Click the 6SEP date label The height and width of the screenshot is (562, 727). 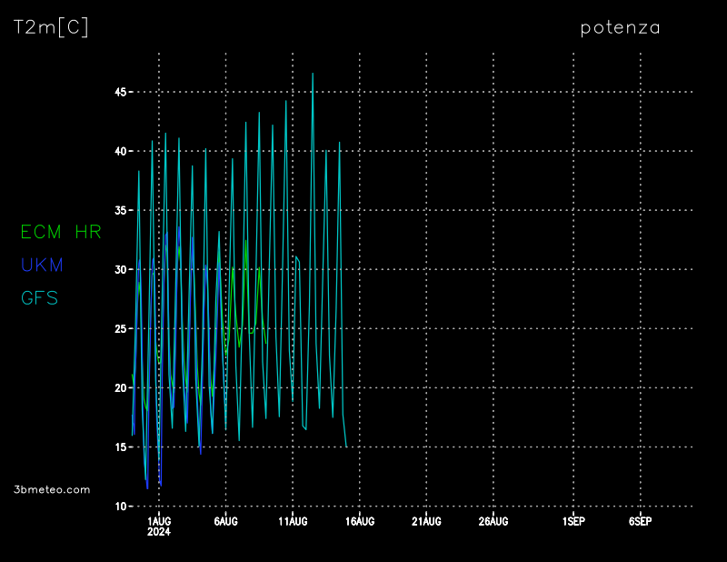coord(640,521)
